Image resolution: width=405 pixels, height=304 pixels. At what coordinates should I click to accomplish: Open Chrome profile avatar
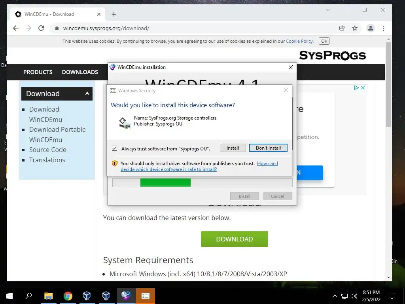[x=370, y=28]
